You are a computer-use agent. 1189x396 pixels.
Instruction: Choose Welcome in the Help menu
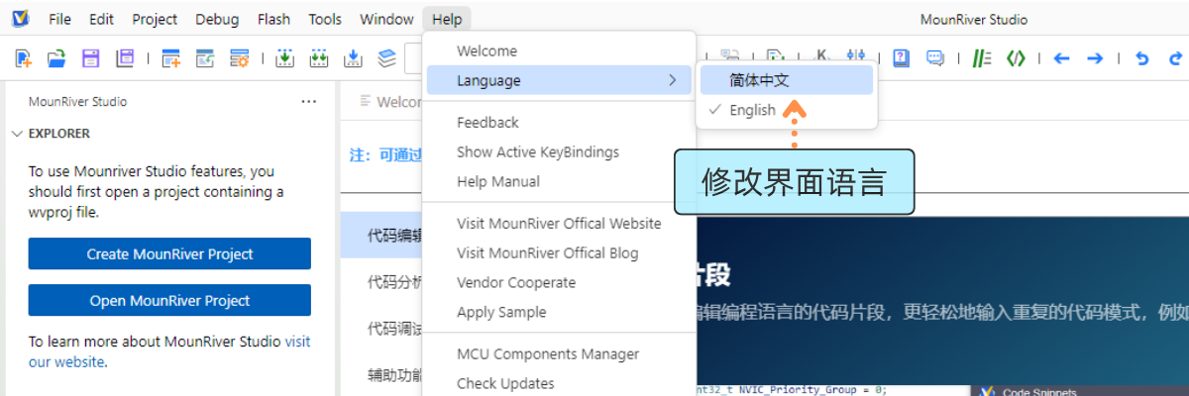point(559,50)
